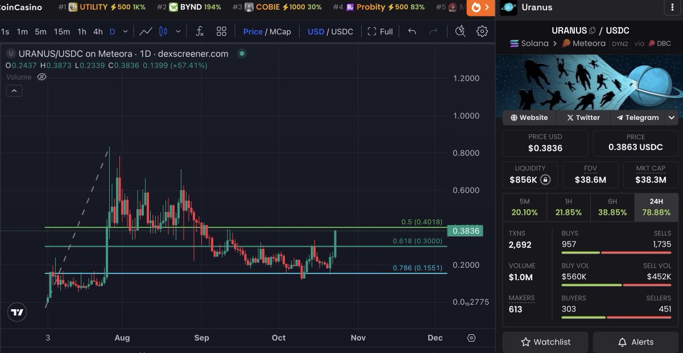Select the line chart style icon
Viewport: 683px width, 353px height.
pyautogui.click(x=146, y=31)
